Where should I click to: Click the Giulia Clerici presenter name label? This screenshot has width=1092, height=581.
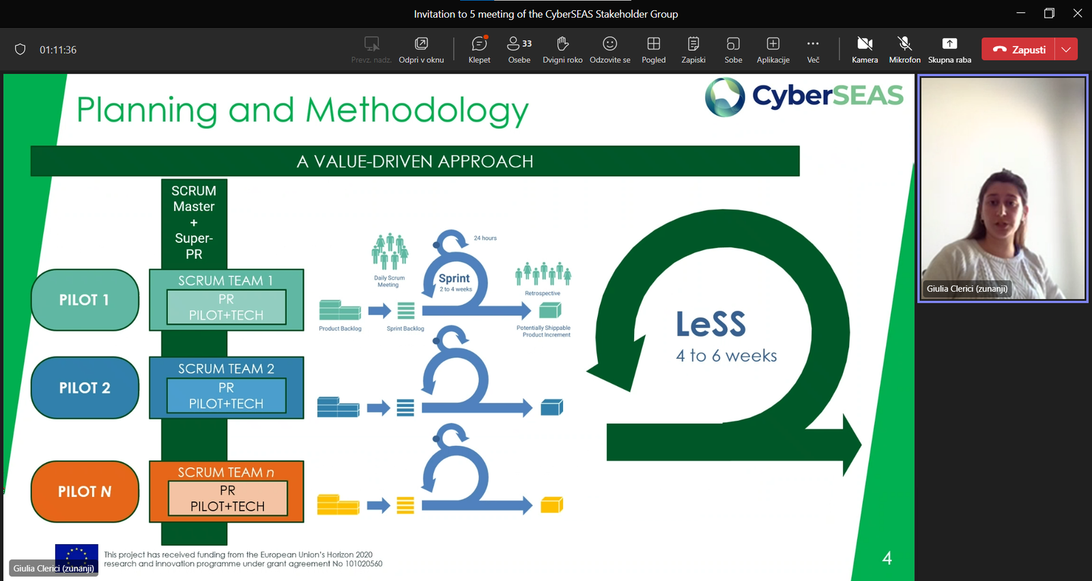click(54, 568)
